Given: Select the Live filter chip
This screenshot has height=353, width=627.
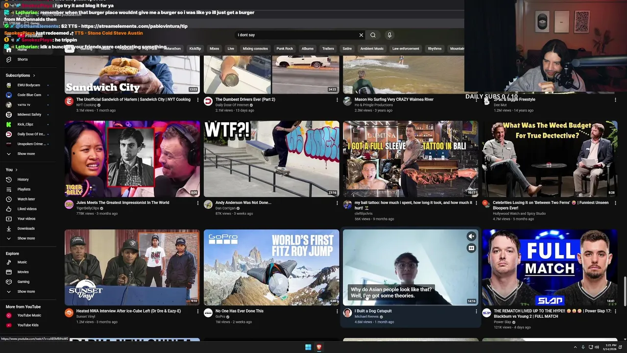Looking at the screenshot, I should pyautogui.click(x=231, y=49).
